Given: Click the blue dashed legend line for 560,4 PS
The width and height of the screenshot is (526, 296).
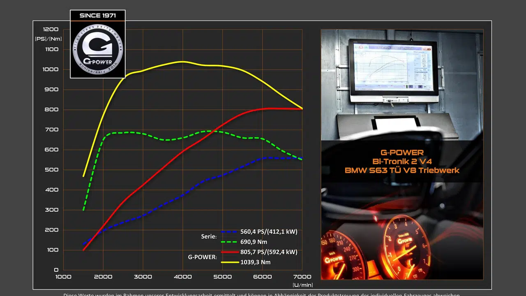Looking at the screenshot, I should 228,232.
